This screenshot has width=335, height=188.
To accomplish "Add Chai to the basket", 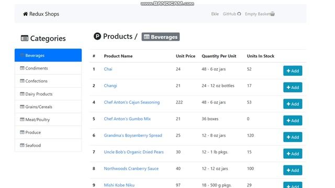I will (x=293, y=71).
